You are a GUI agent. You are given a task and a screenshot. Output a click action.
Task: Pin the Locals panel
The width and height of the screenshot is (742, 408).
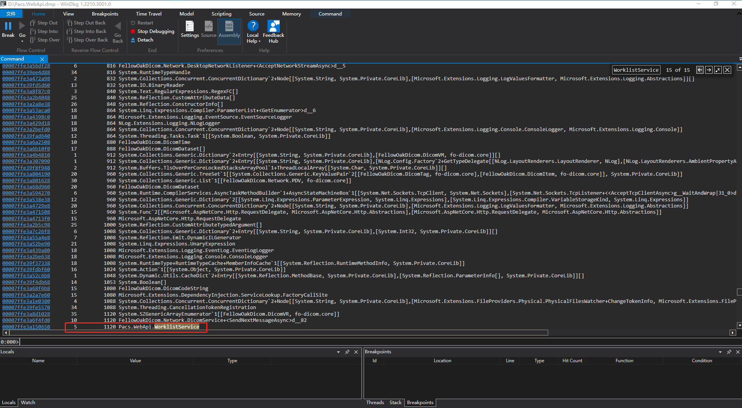pos(347,352)
